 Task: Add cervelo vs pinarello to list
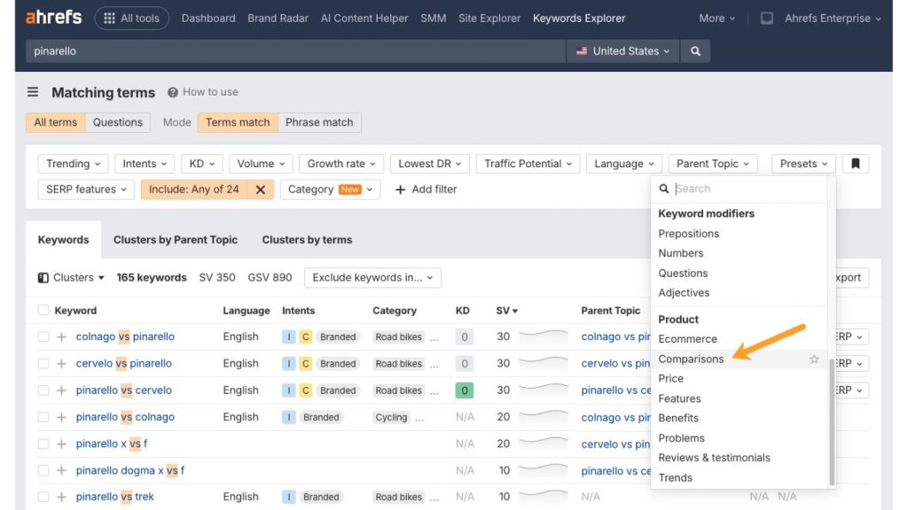click(61, 364)
